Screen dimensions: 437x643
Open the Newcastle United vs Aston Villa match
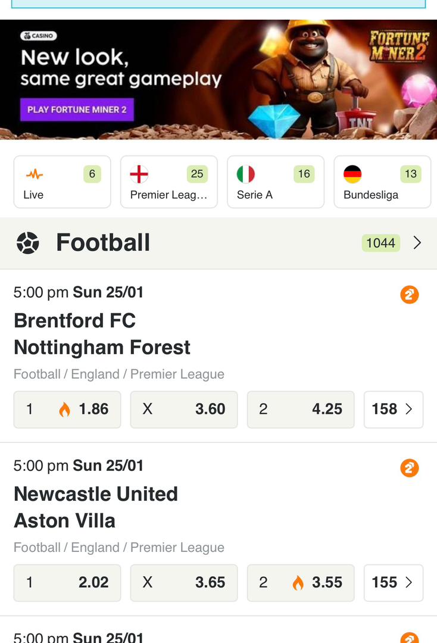(96, 507)
